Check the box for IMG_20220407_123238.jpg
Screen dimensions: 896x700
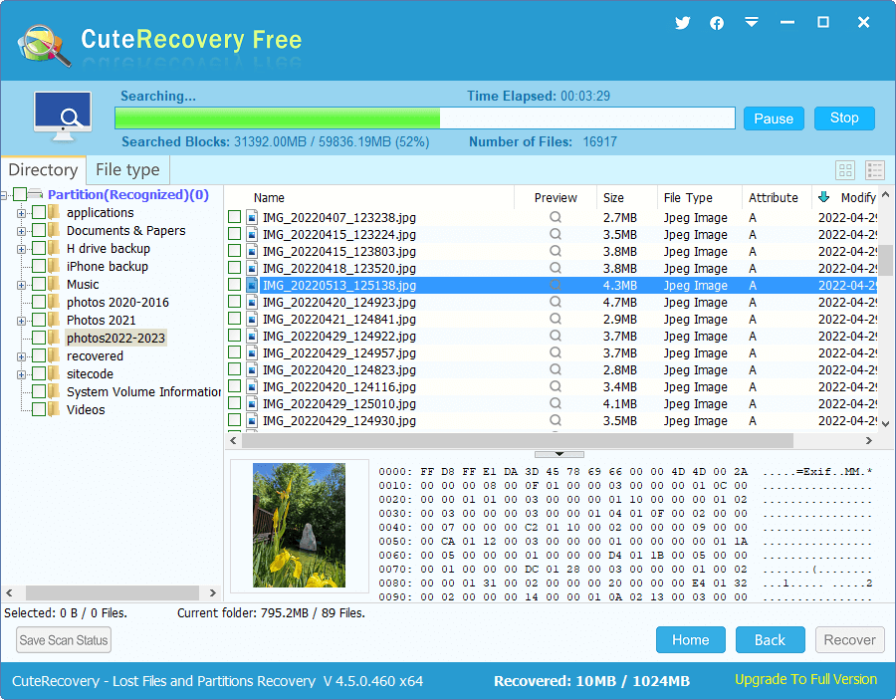click(x=234, y=217)
